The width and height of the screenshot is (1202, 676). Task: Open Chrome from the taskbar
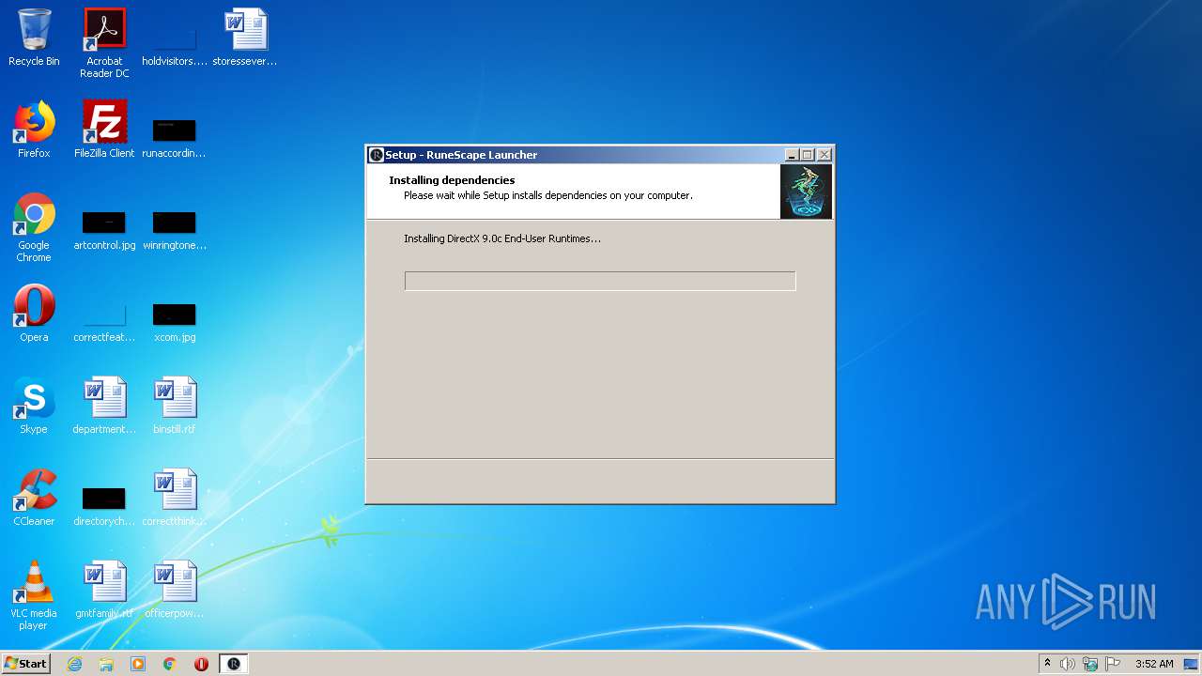click(x=170, y=664)
